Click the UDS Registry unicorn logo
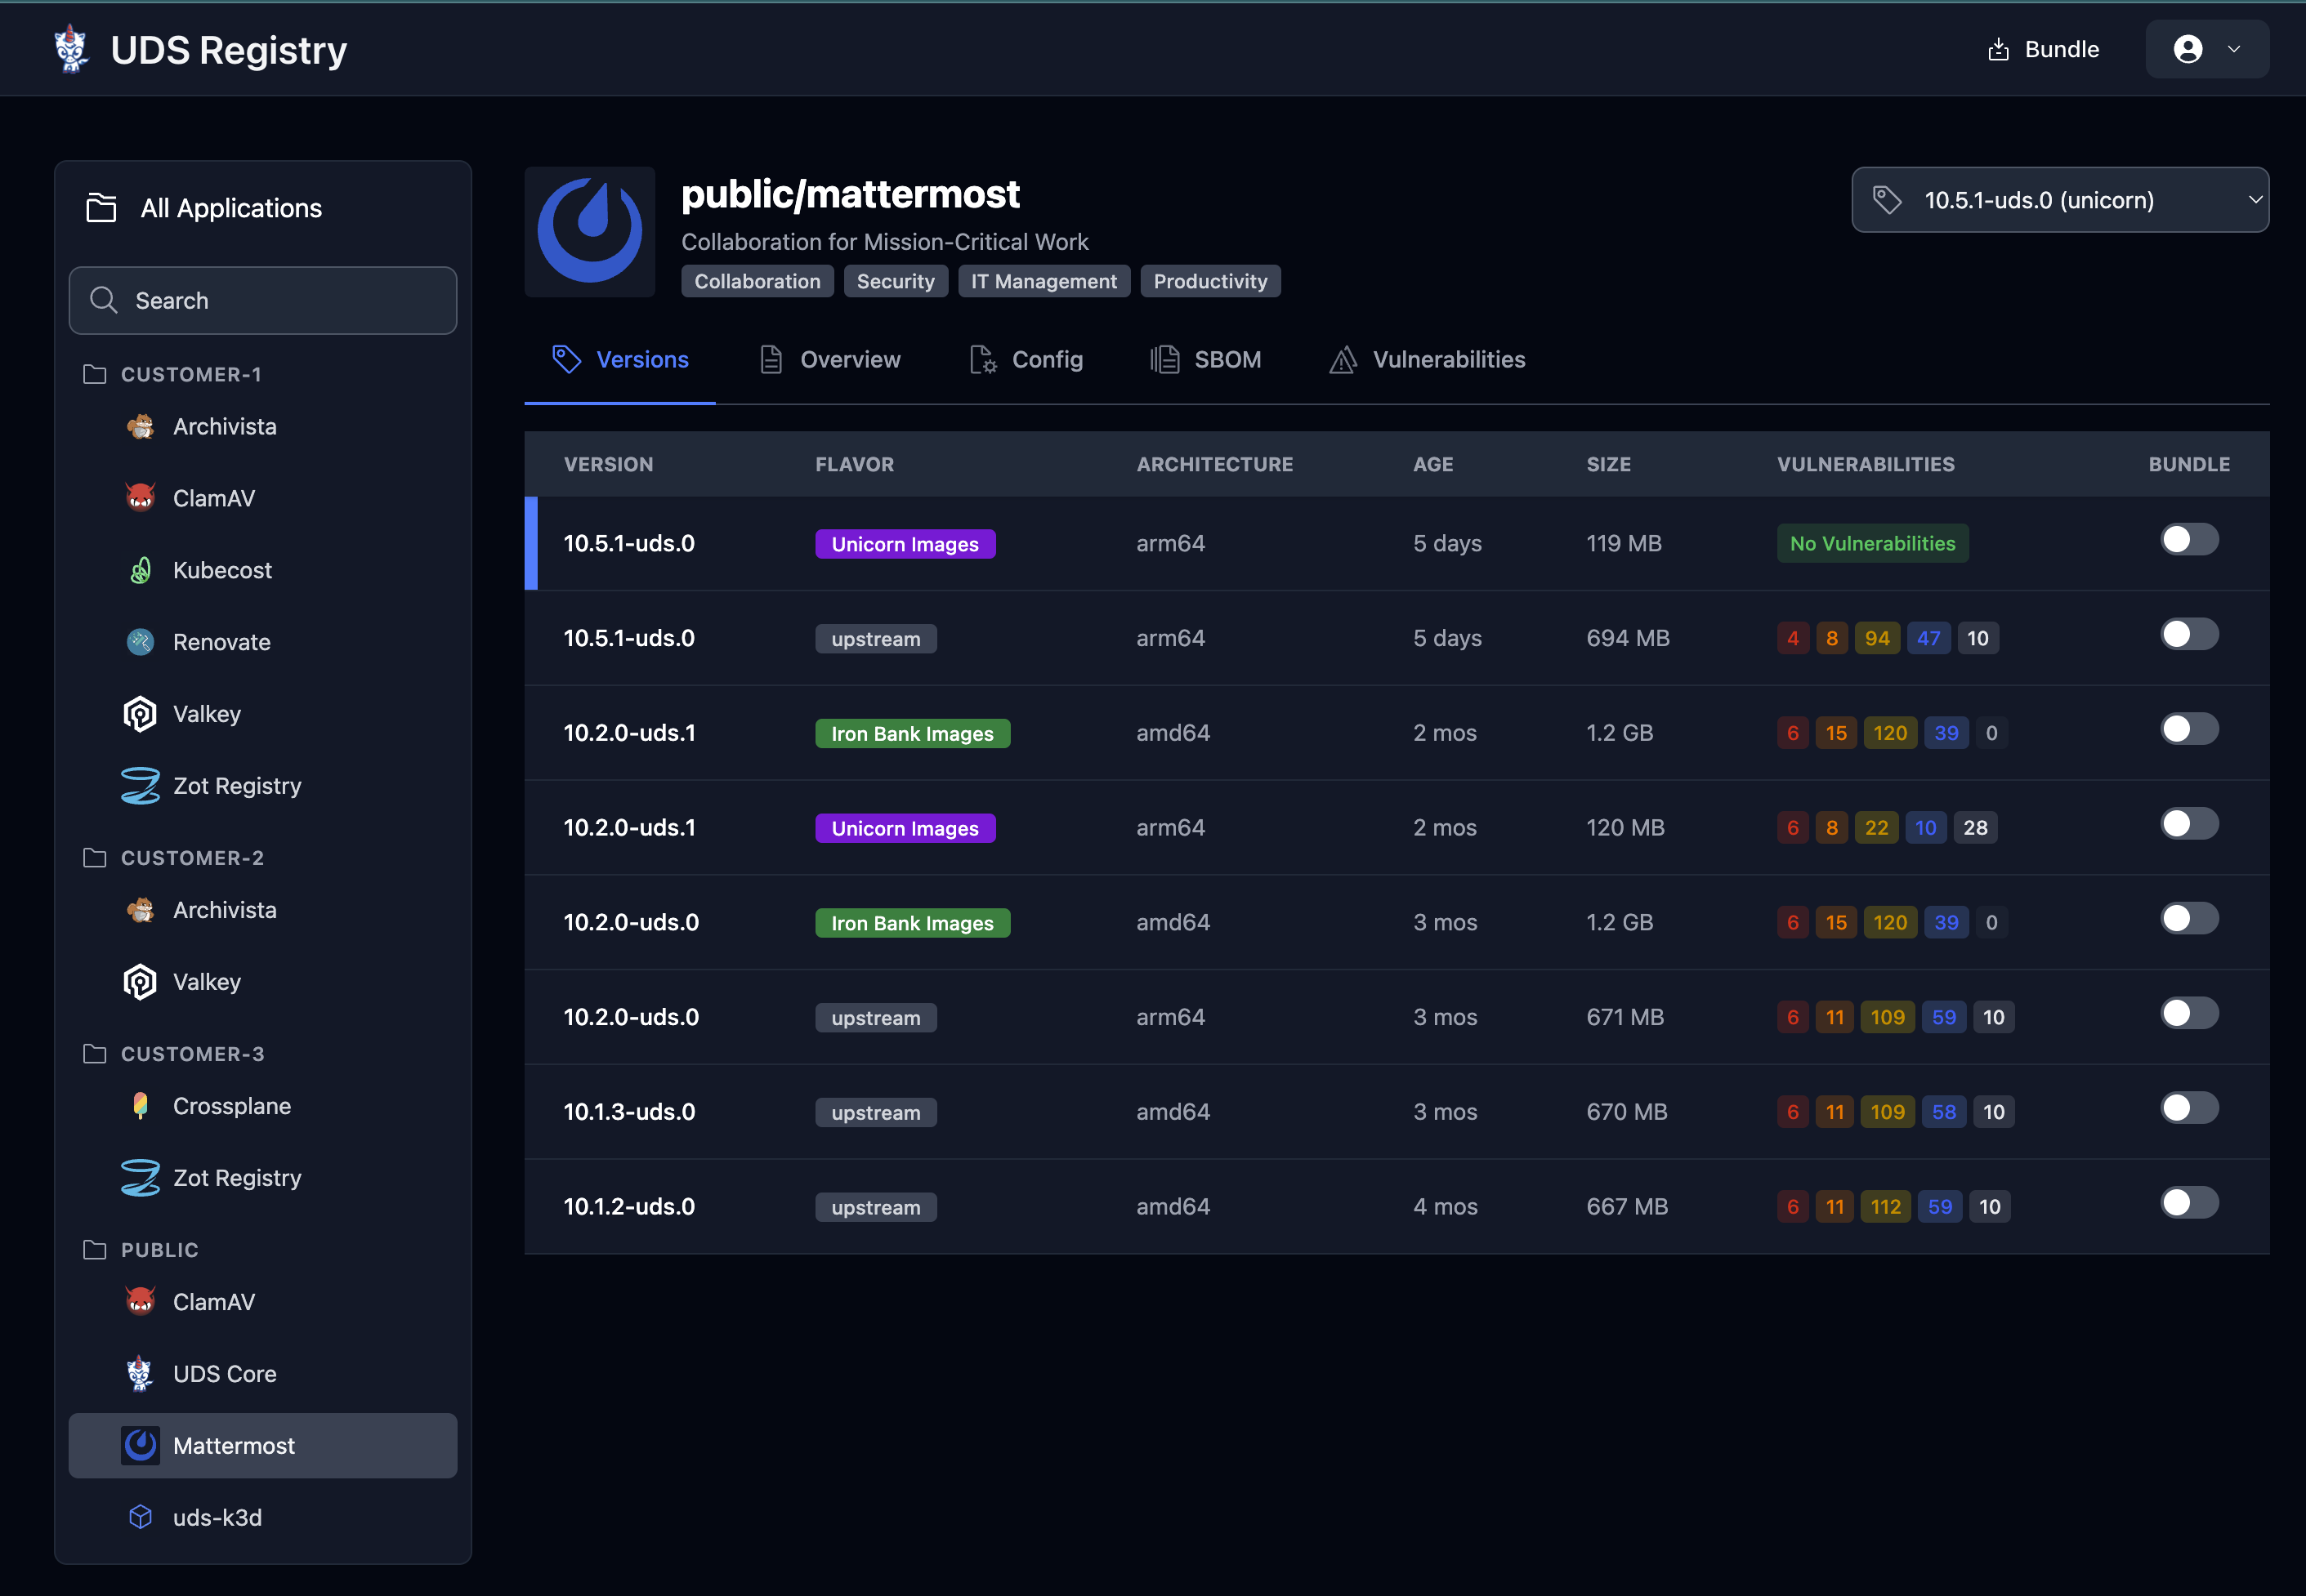Screen dimensions: 2306x1596 [x=70, y=48]
